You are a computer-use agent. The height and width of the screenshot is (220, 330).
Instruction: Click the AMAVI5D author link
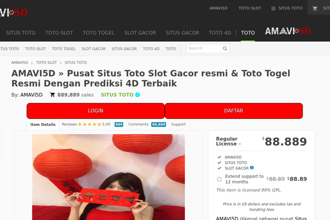31,95
